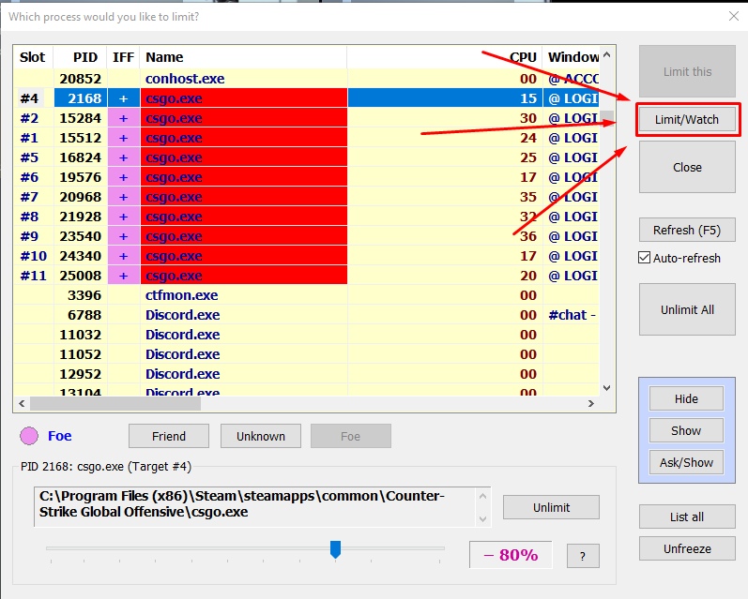Click the vertical scrollbar thumb of process list

[607, 117]
